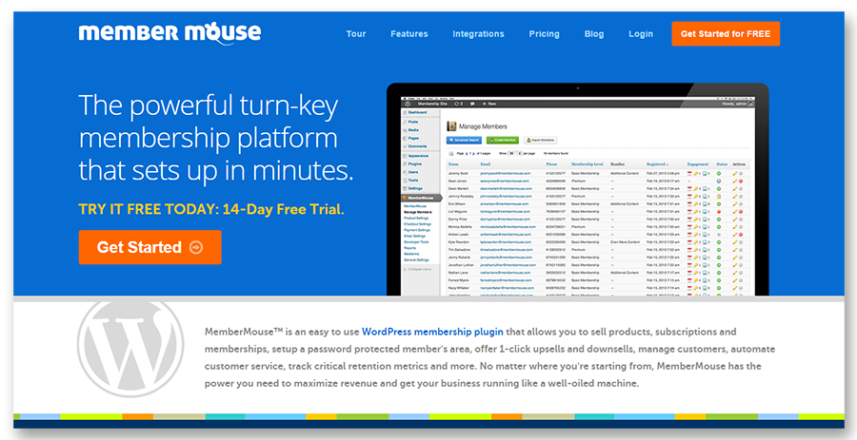Screen dimensions: 857x440
Task: Open the Integrations menu item
Action: [478, 34]
